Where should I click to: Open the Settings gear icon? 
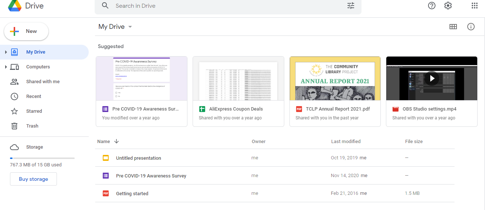(x=448, y=6)
